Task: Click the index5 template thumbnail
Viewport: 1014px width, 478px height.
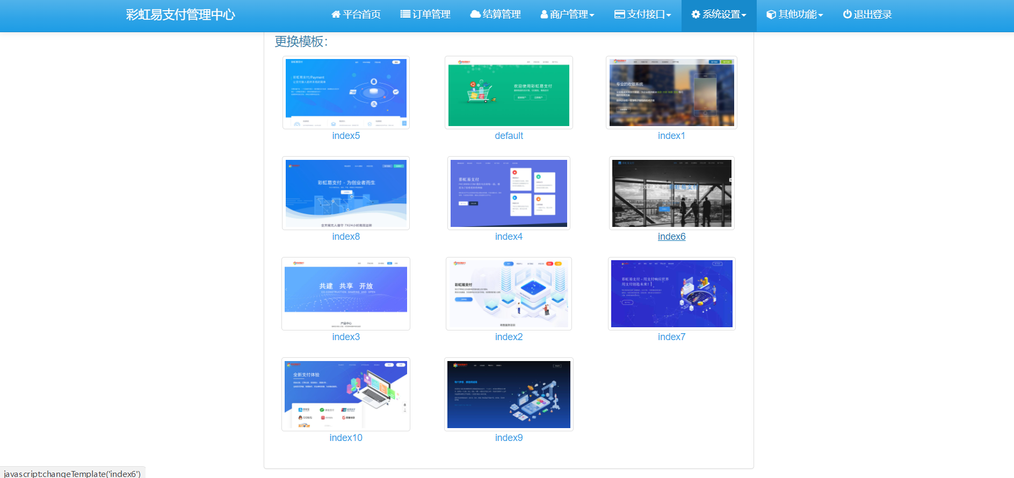Action: coord(346,92)
